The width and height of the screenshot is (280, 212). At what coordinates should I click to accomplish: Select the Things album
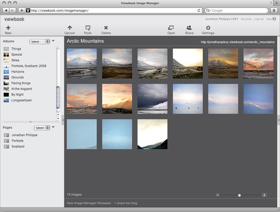(x=16, y=49)
